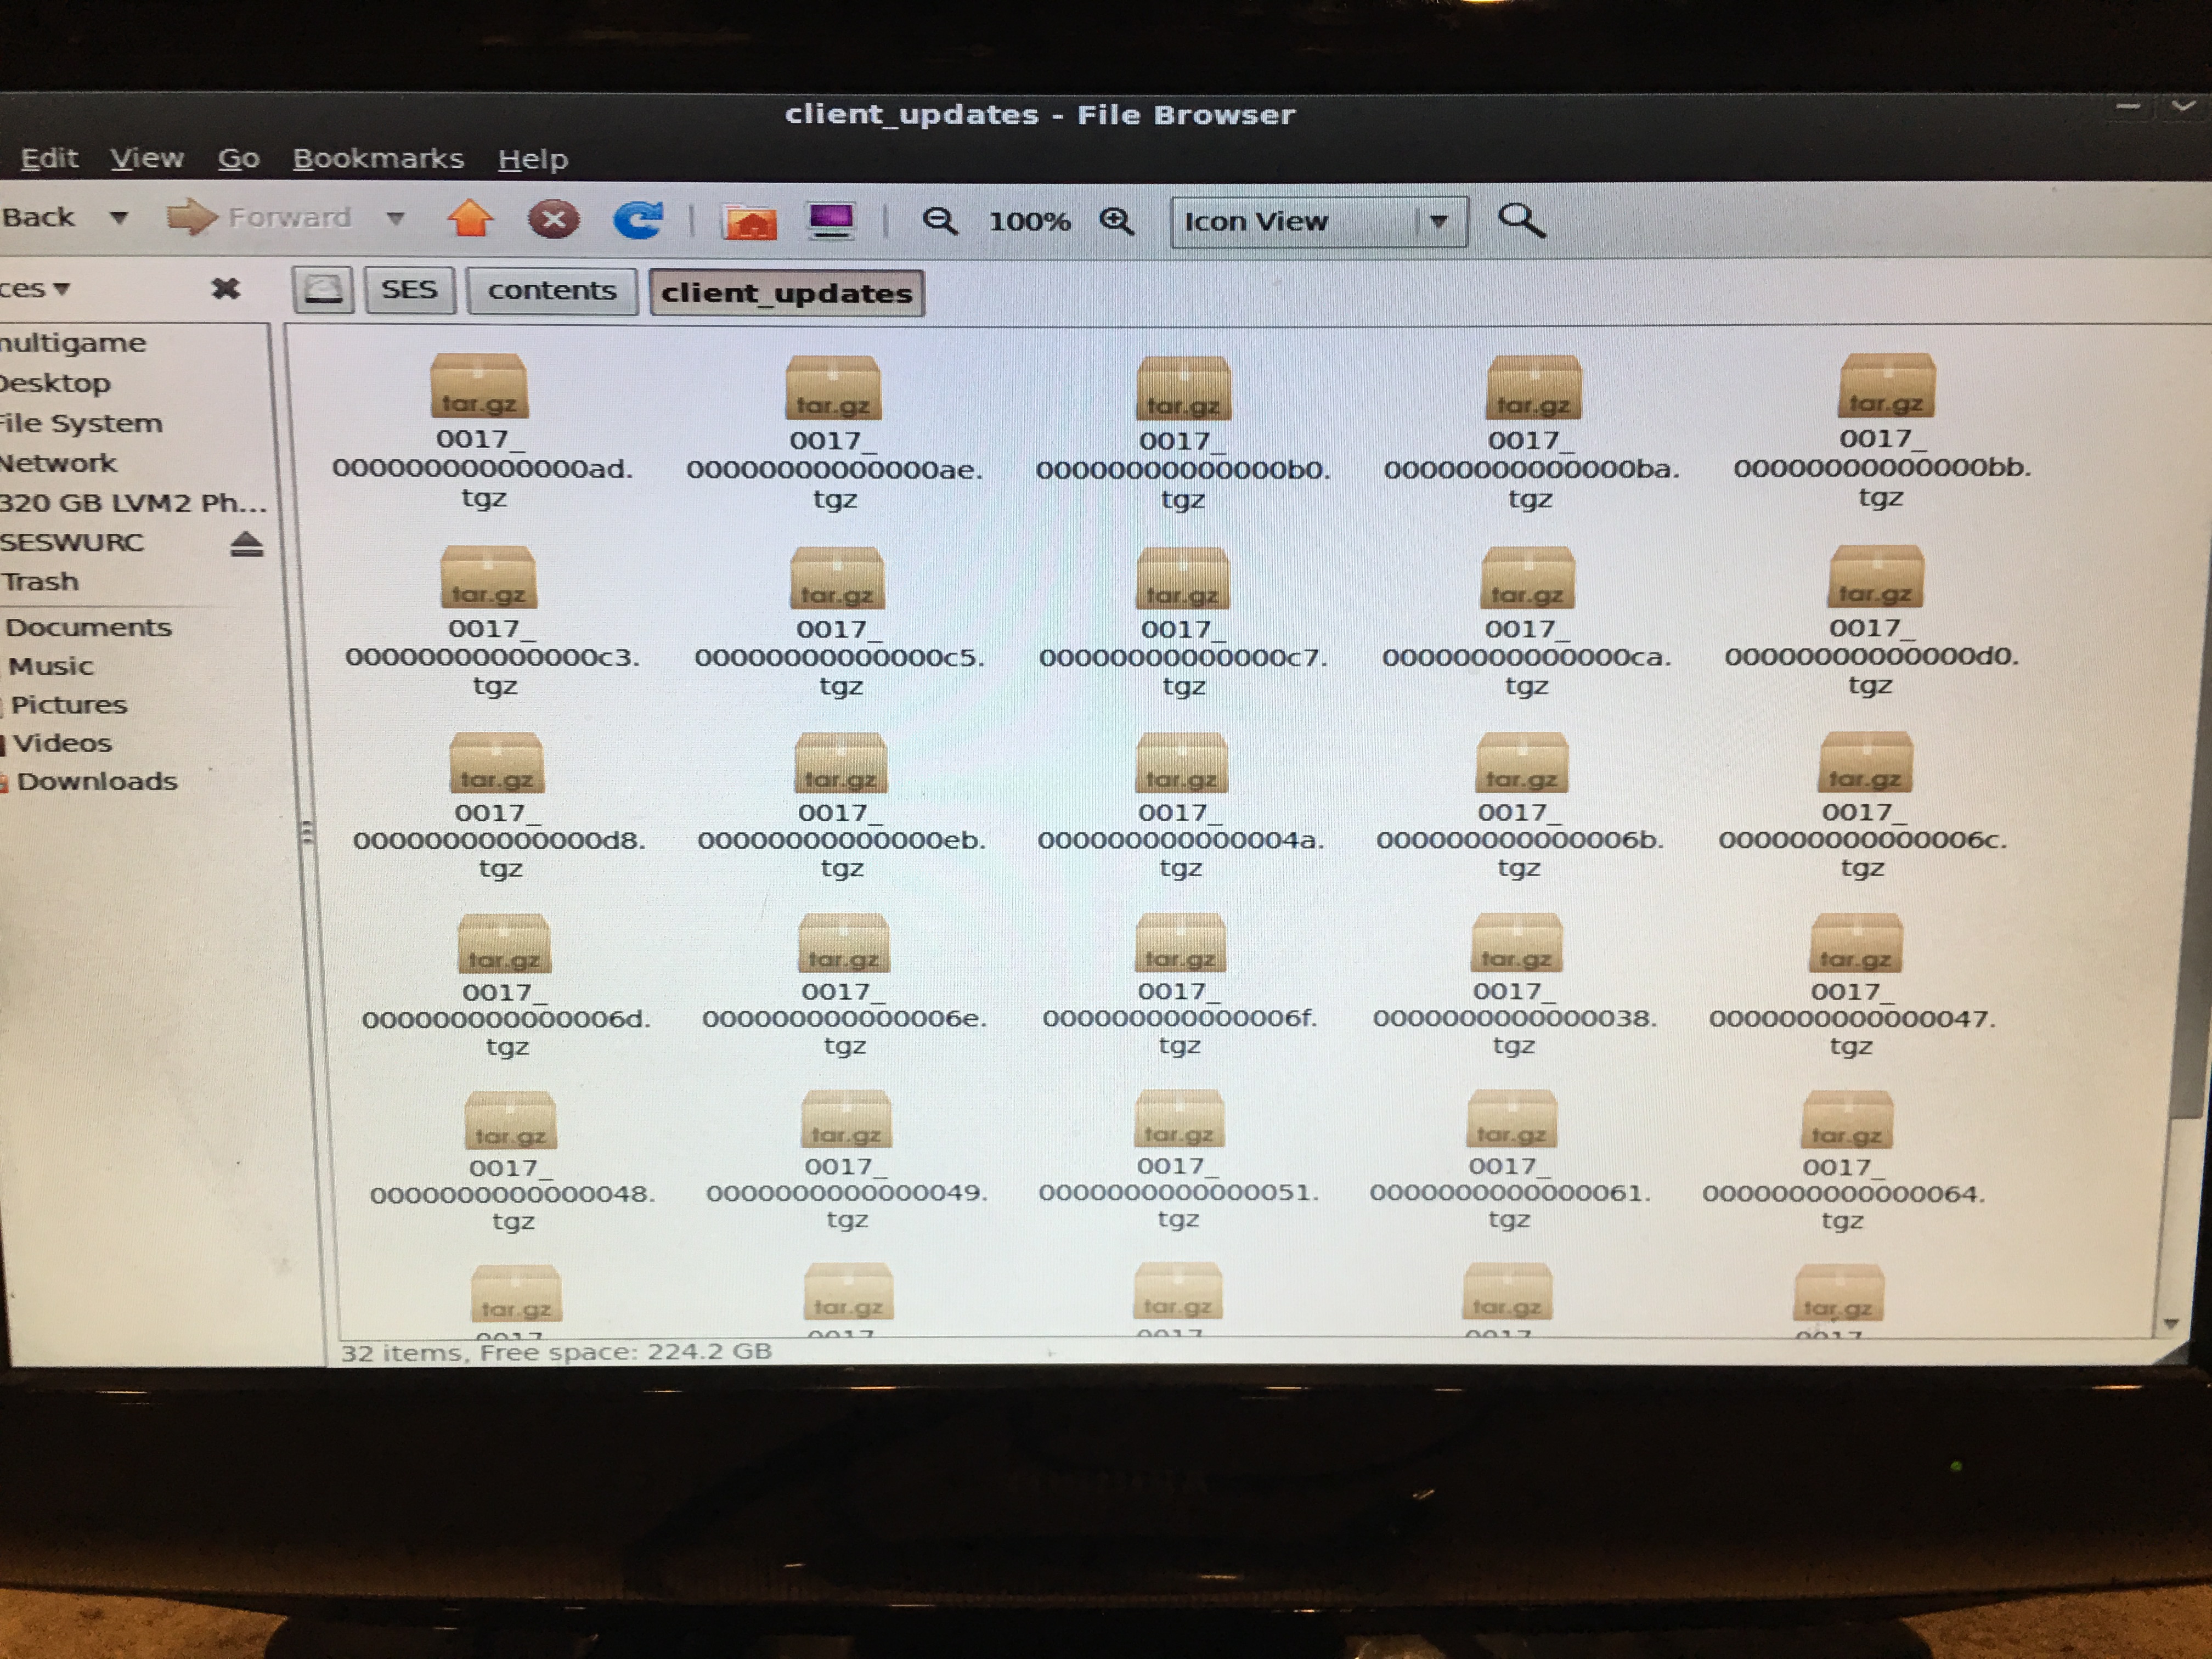This screenshot has width=2212, height=1659.
Task: Select file 0017_00000000000000d8.tgz
Action: pyautogui.click(x=499, y=806)
